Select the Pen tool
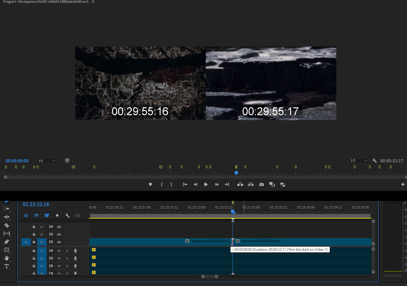 click(7, 242)
